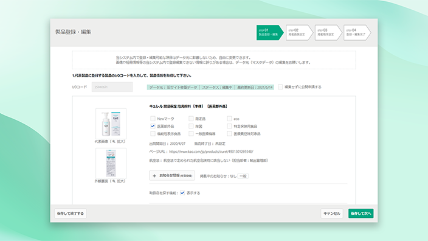Click the 販売終了日：未設定 text

(x=210, y=144)
